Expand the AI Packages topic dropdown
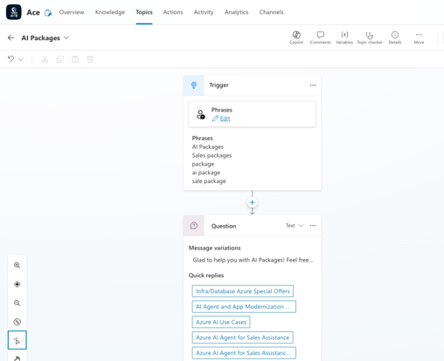The width and height of the screenshot is (444, 361). pyautogui.click(x=66, y=37)
